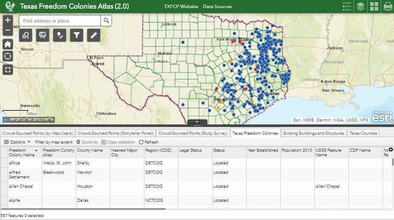Image resolution: width=394 pixels, height=220 pixels.
Task: Open the Measurement ruler tool
Action: click(x=94, y=35)
